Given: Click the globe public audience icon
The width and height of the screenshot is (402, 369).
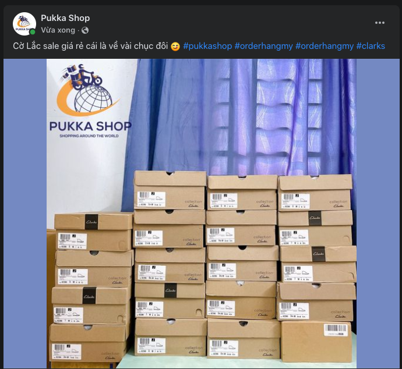Looking at the screenshot, I should [x=85, y=30].
